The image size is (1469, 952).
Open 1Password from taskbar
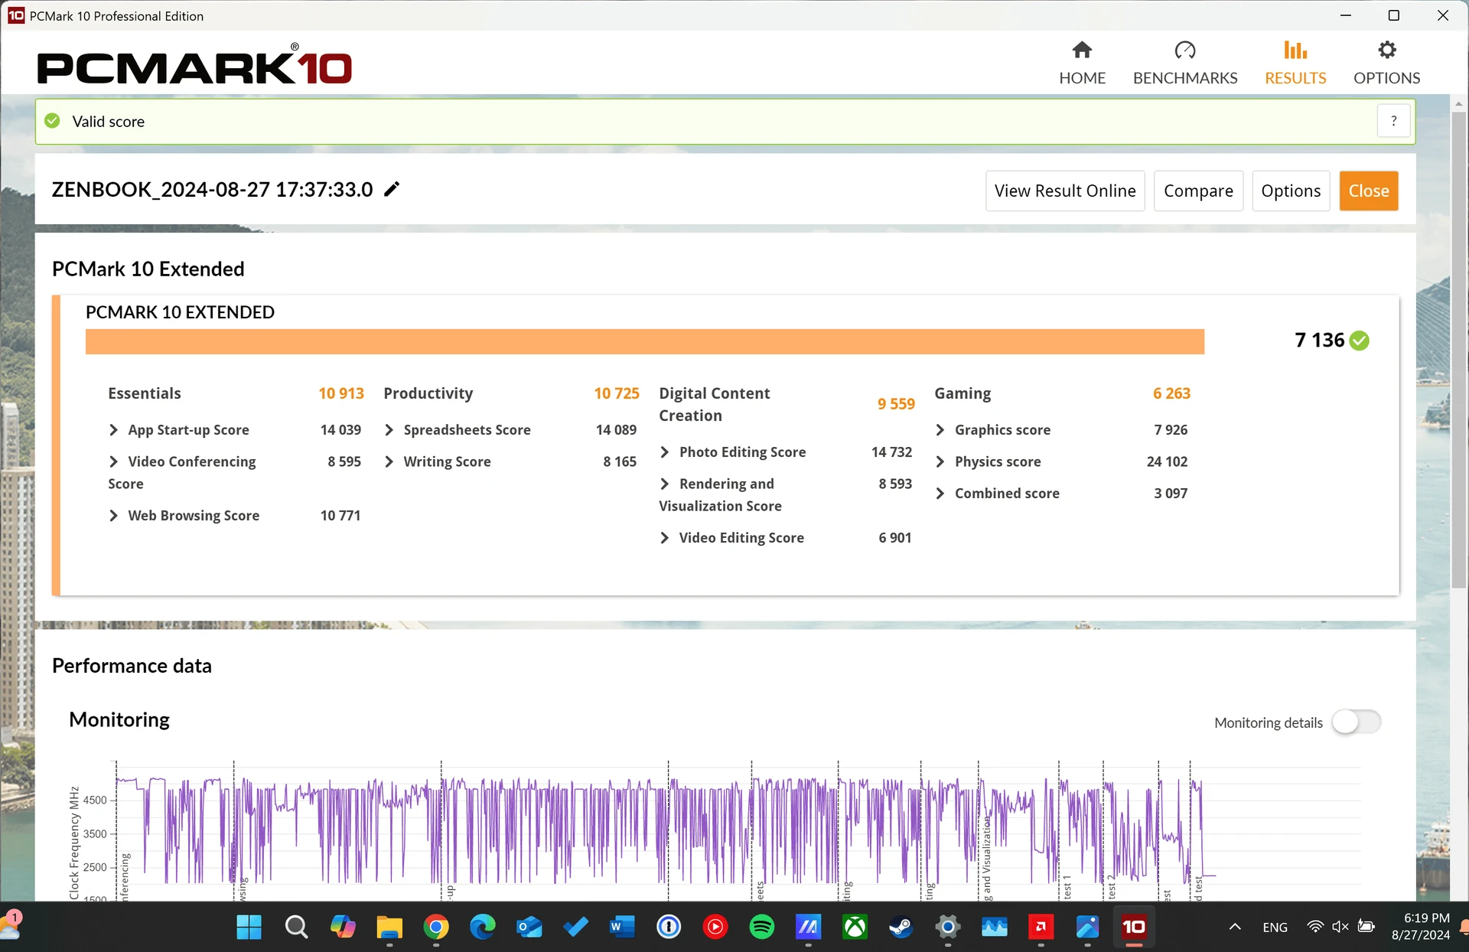point(669,928)
